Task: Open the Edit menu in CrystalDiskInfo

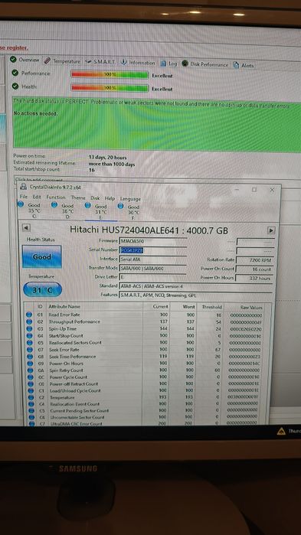Action: coord(37,197)
